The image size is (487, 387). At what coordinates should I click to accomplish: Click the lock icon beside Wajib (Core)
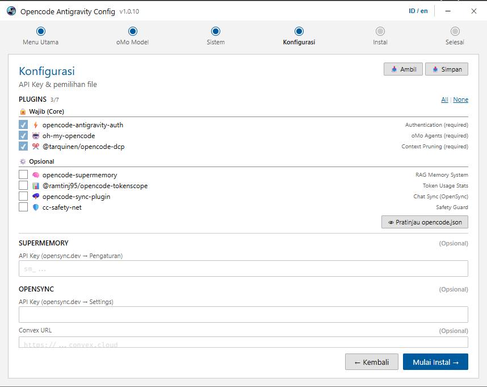(x=23, y=111)
